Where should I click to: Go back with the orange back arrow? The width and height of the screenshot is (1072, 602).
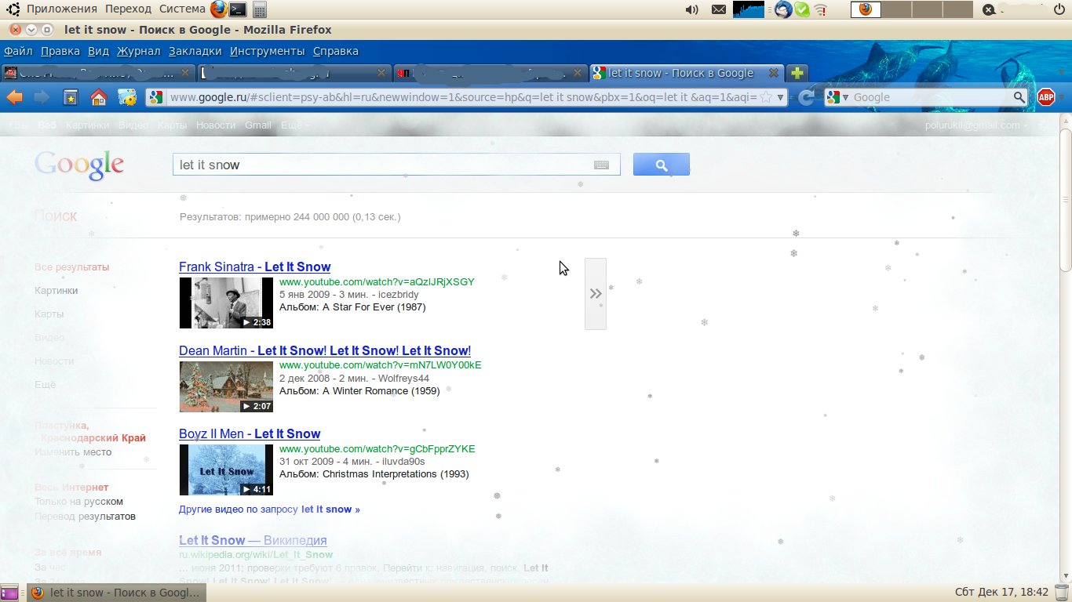point(15,97)
